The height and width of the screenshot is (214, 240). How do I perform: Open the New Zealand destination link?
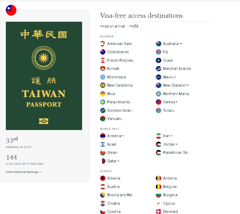click(174, 85)
